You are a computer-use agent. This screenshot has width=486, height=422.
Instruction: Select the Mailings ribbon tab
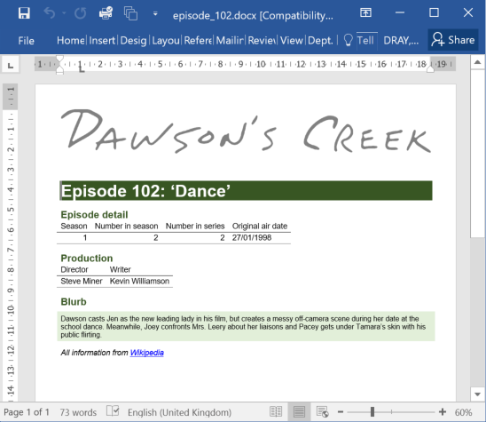click(230, 40)
